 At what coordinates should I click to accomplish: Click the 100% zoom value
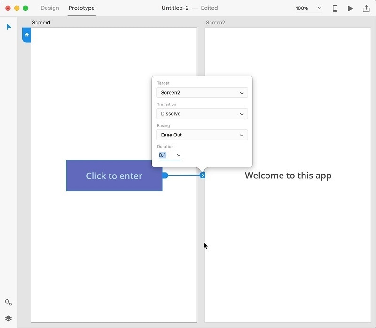tap(302, 8)
